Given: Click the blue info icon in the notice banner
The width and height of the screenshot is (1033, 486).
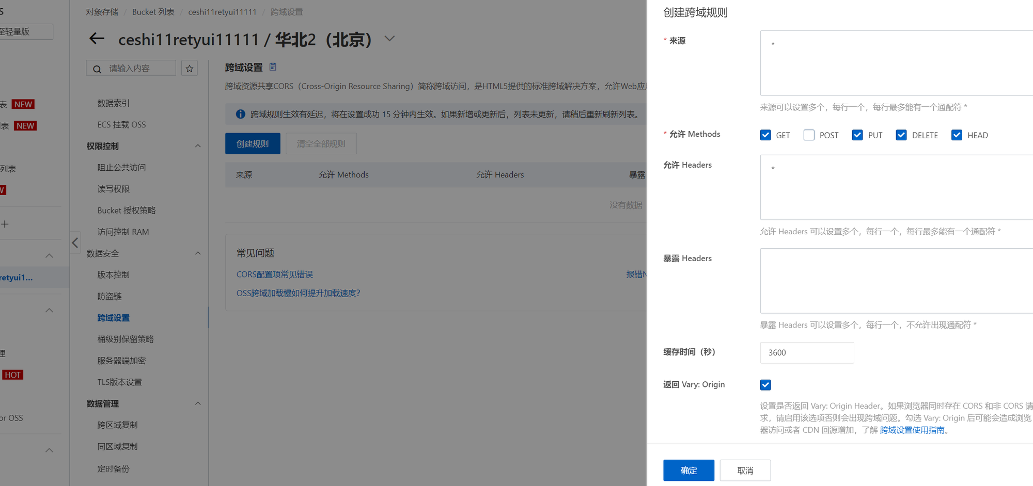Looking at the screenshot, I should tap(240, 114).
